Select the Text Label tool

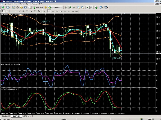click(35, 11)
